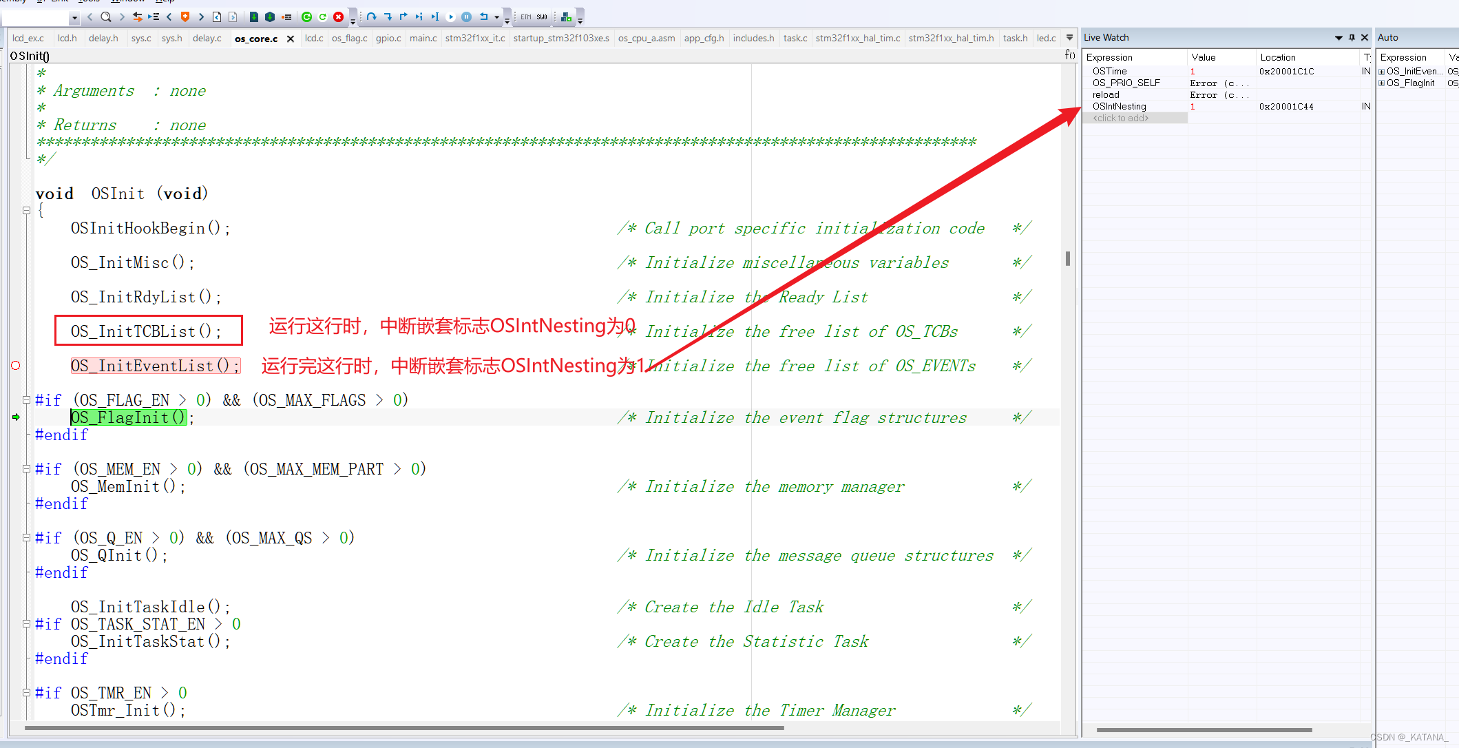Click the Reset debugger icon

[483, 17]
